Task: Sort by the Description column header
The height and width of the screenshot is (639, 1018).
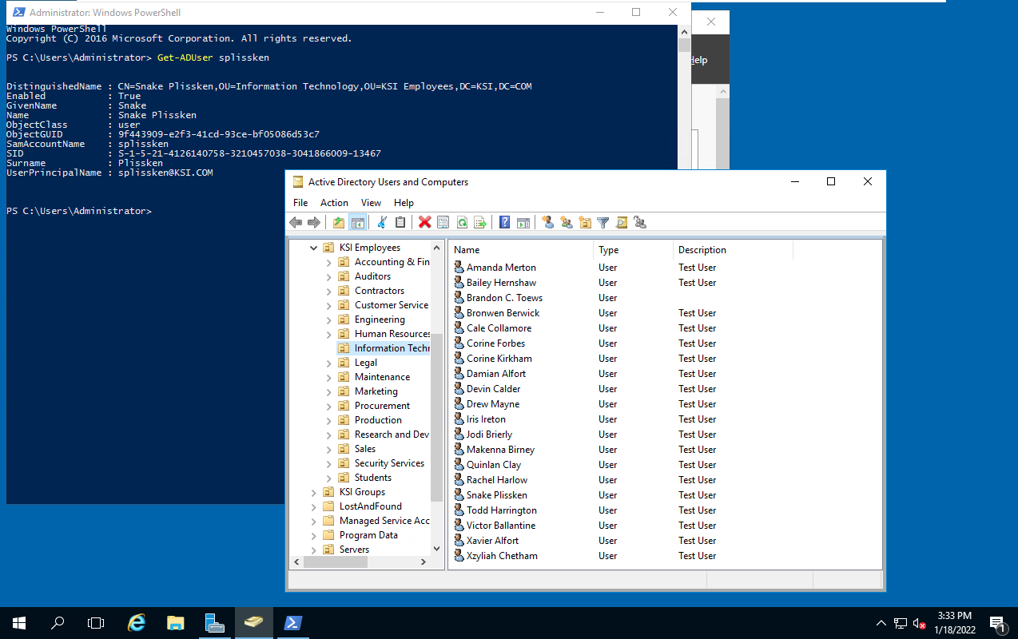Action: [734, 250]
